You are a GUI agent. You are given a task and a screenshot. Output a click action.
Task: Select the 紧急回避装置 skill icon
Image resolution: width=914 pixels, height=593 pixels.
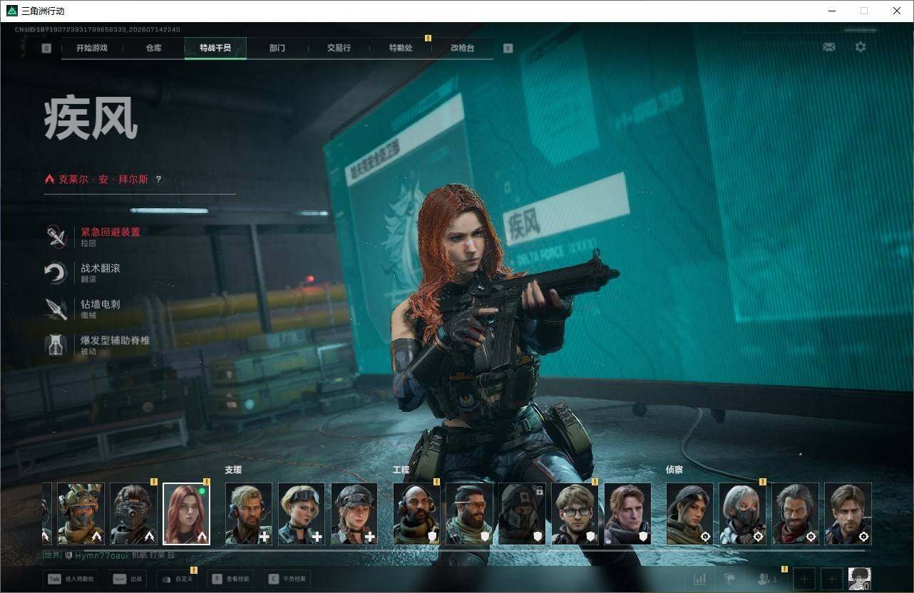tap(56, 236)
